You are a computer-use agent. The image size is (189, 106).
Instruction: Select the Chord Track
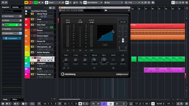point(42,14)
